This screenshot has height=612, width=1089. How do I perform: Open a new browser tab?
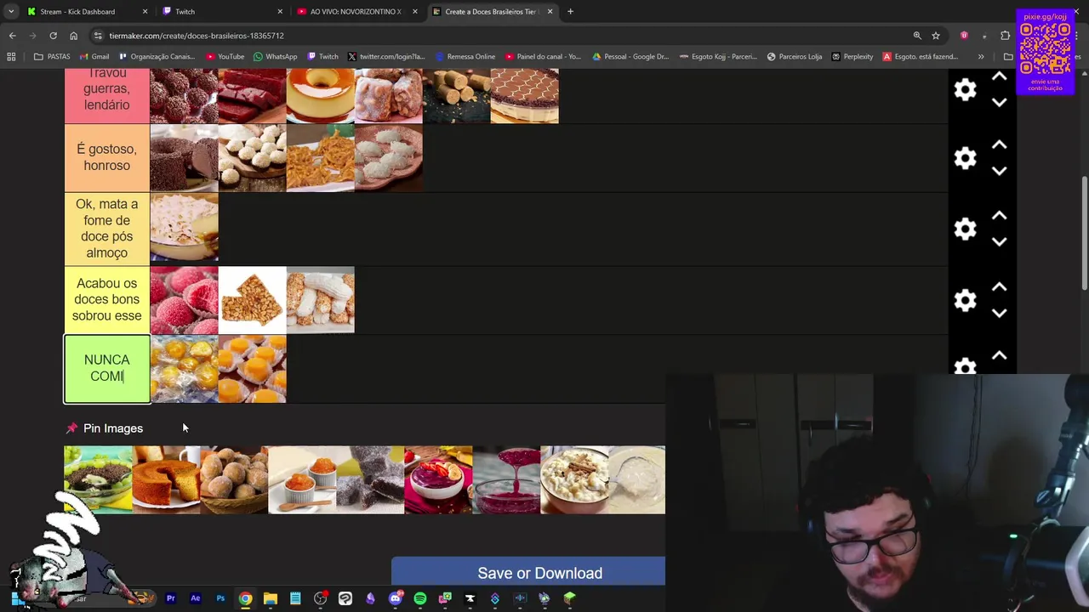(x=570, y=12)
